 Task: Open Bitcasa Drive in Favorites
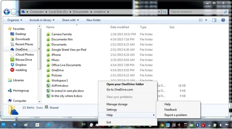[x=24, y=60]
